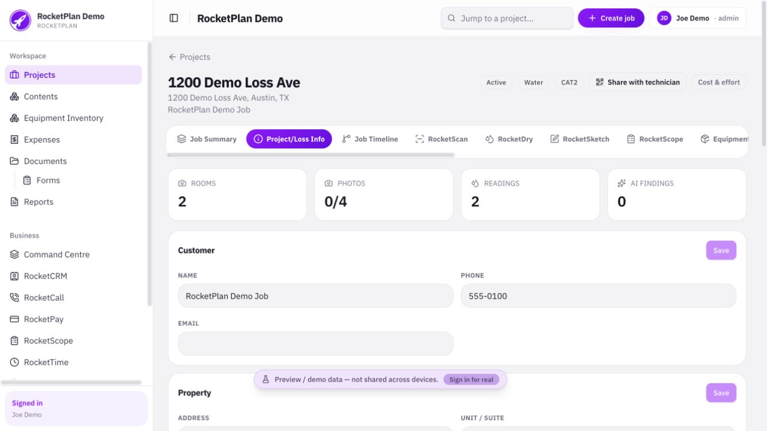Select the Project/Loss Info tab
This screenshot has width=767, height=431.
(x=289, y=139)
